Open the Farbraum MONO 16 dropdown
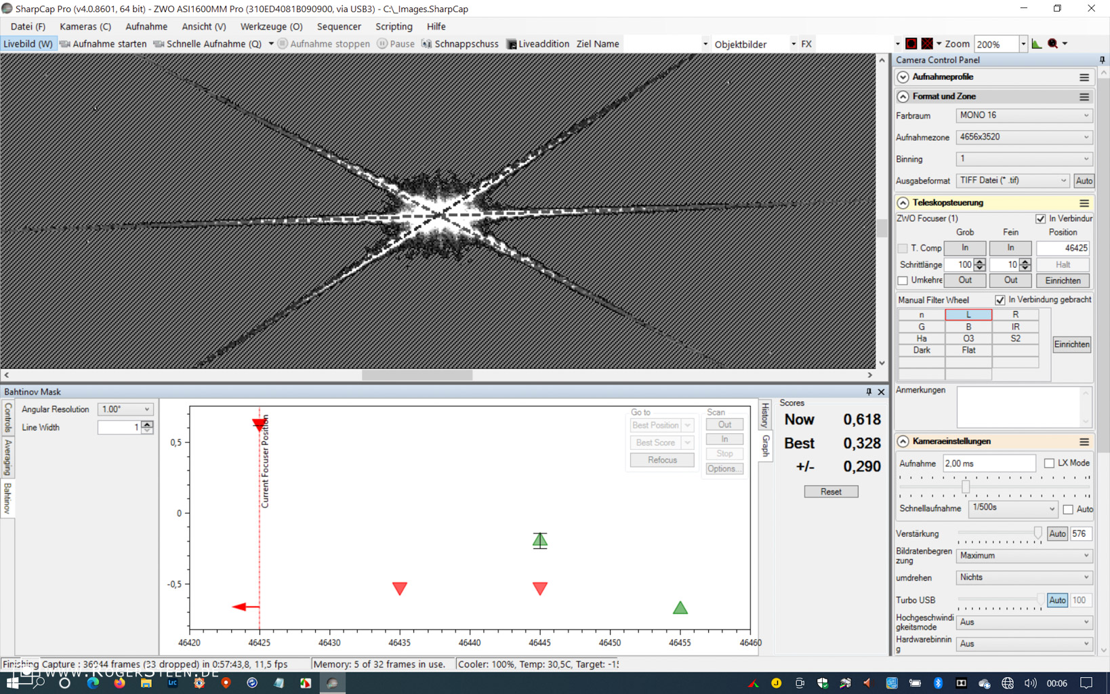The image size is (1110, 694). [x=1024, y=116]
